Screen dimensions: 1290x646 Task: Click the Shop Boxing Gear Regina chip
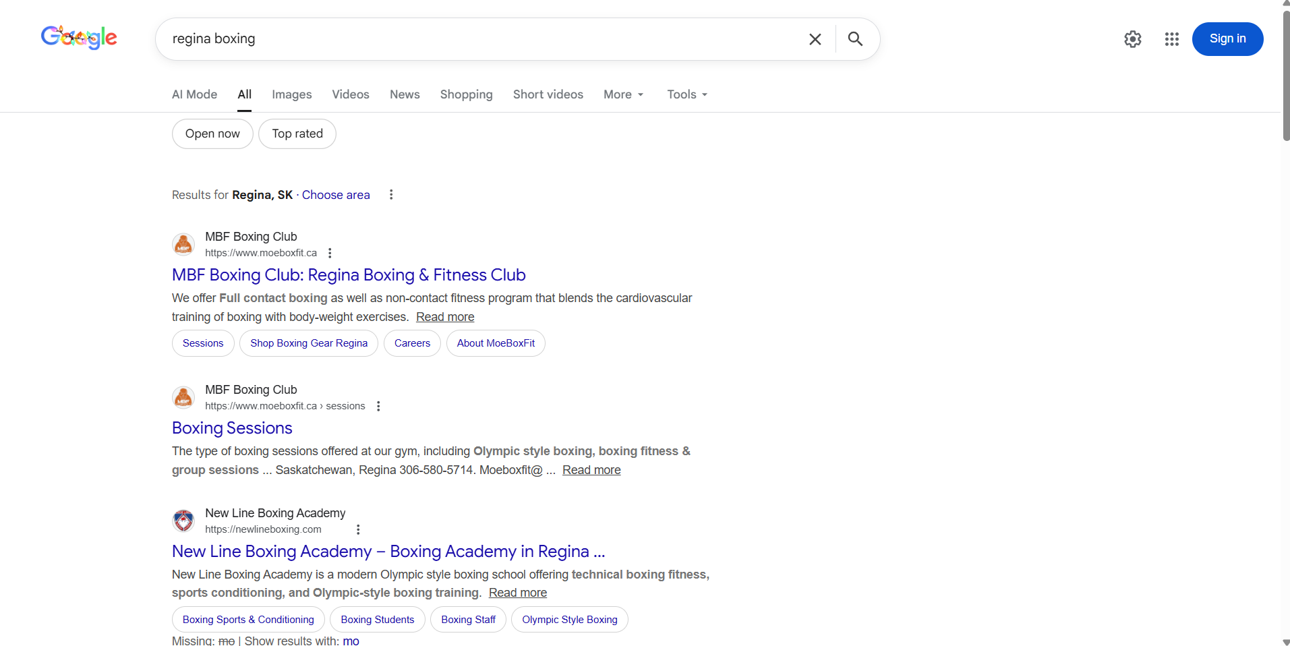pos(309,343)
